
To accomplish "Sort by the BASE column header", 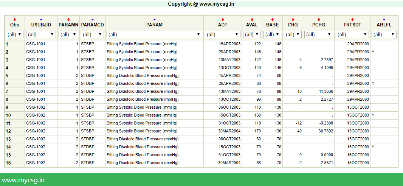I will (272, 25).
